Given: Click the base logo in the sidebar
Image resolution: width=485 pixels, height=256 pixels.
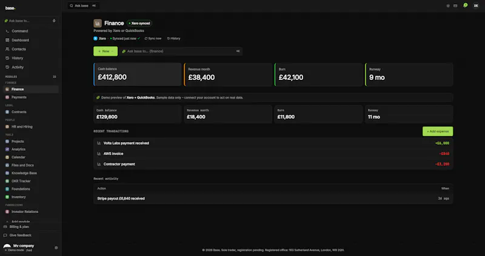Looking at the screenshot, I should click(10, 8).
